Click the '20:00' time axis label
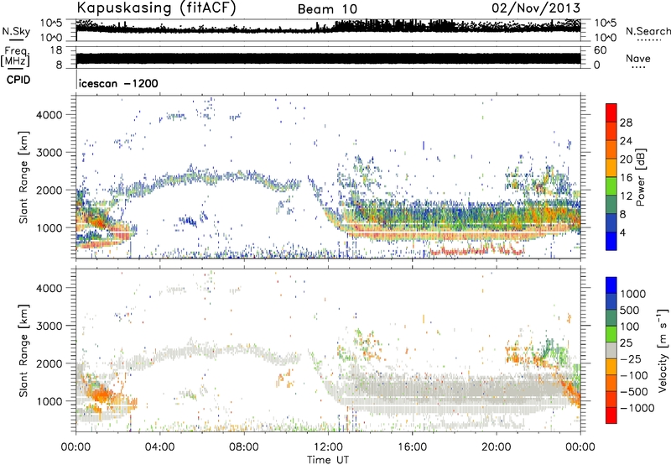The image size is (671, 465). click(x=496, y=447)
